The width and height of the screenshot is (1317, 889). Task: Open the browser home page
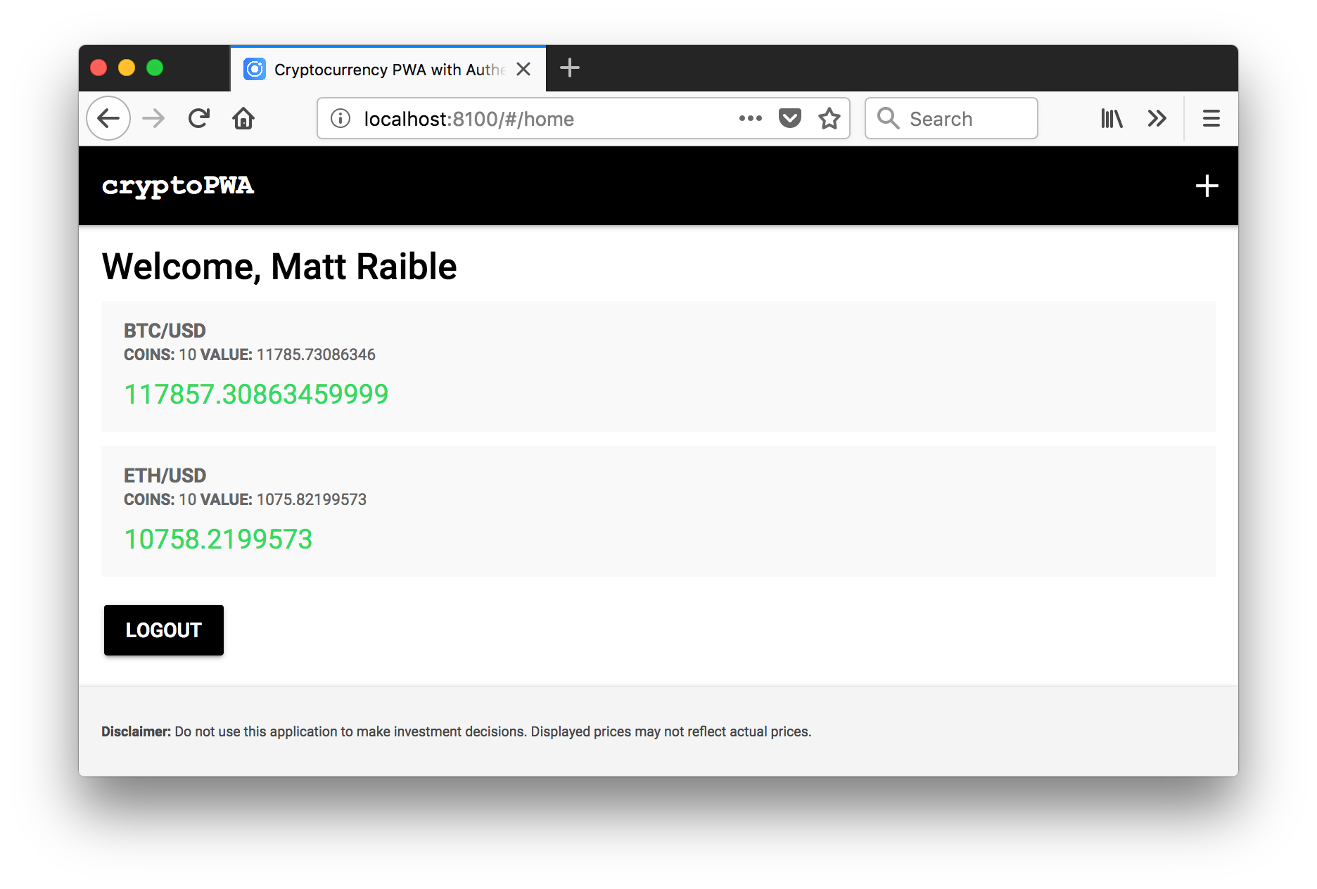click(243, 119)
